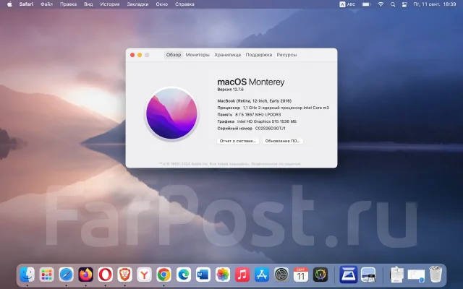The image size is (463, 289).
Task: Click the serial number C02S26D3GTJ1
Action: (x=270, y=129)
